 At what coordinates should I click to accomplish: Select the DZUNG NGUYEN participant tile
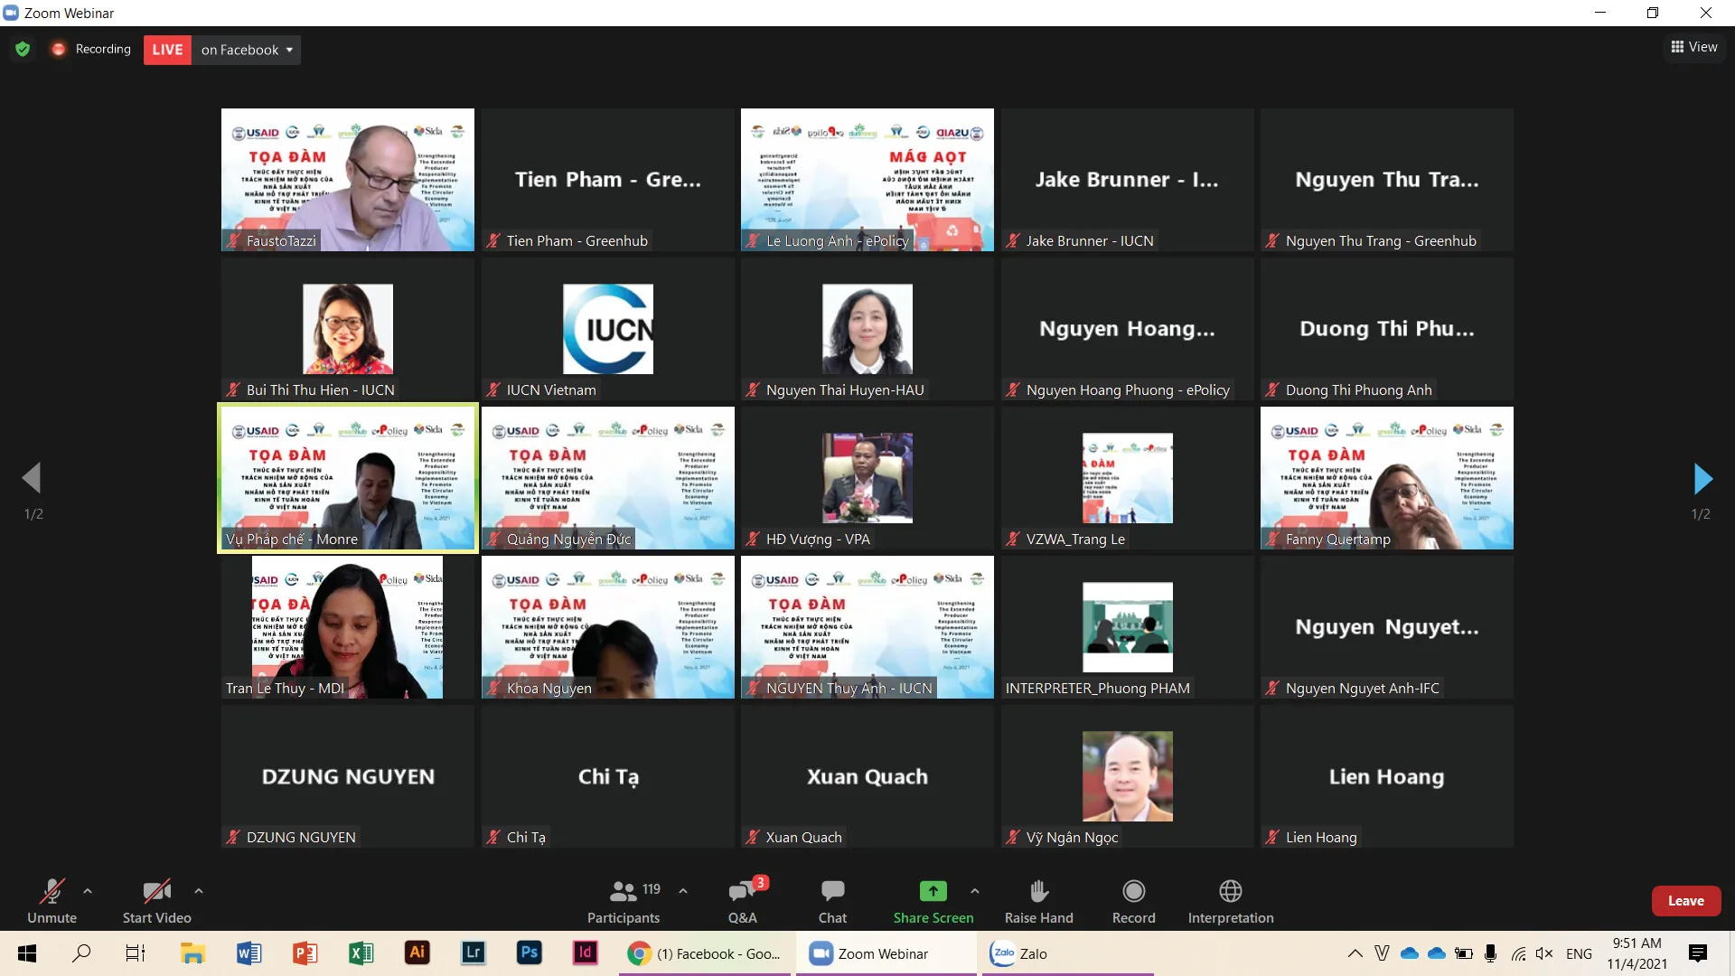coord(348,776)
